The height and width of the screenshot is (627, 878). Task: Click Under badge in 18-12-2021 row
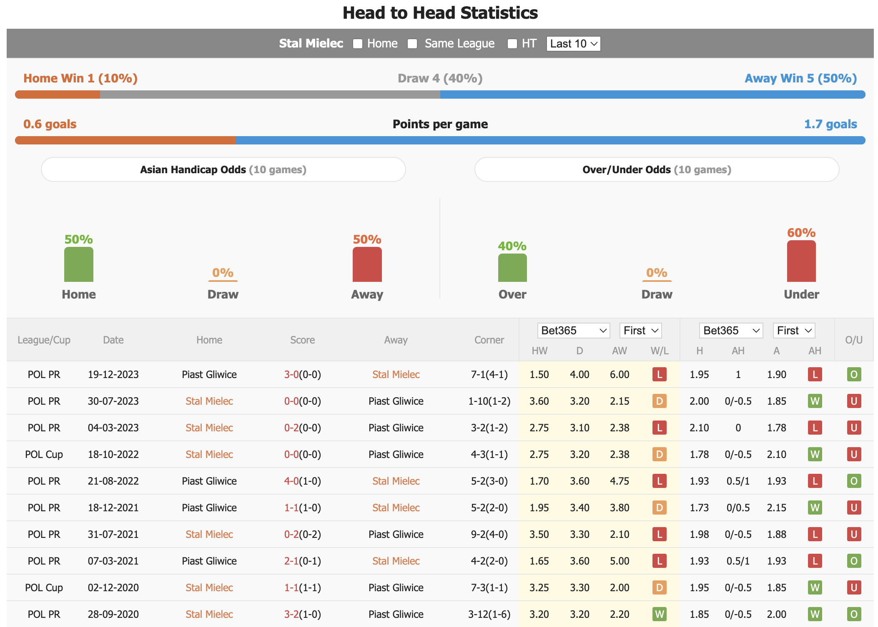coord(854,508)
